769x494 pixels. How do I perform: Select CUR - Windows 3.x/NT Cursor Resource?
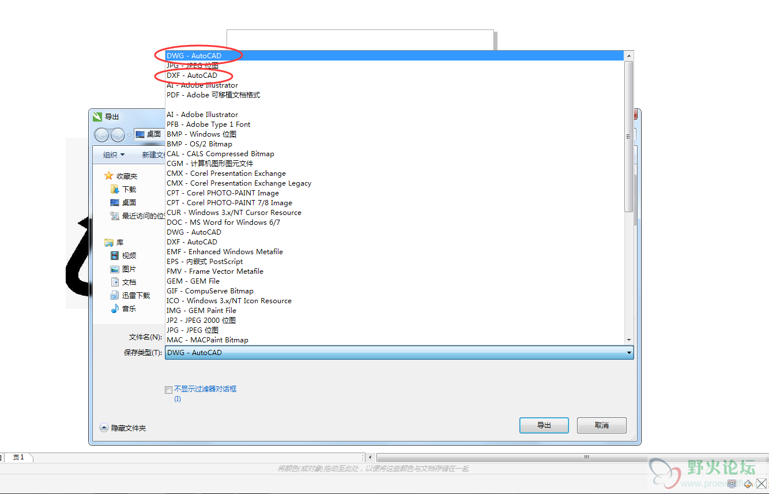point(394,213)
